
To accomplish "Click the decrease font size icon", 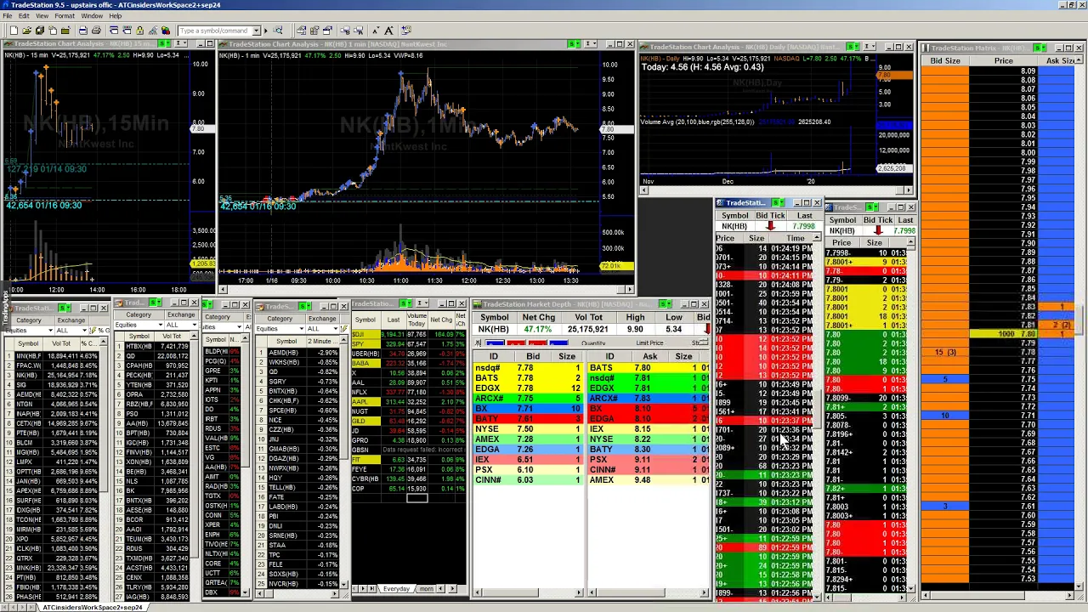I will tap(375, 31).
